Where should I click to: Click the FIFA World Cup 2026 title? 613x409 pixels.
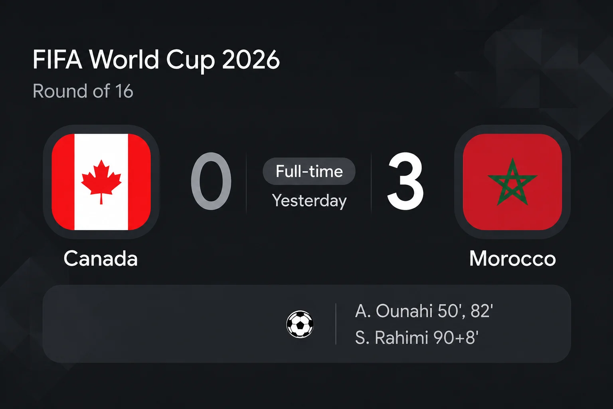tap(156, 60)
